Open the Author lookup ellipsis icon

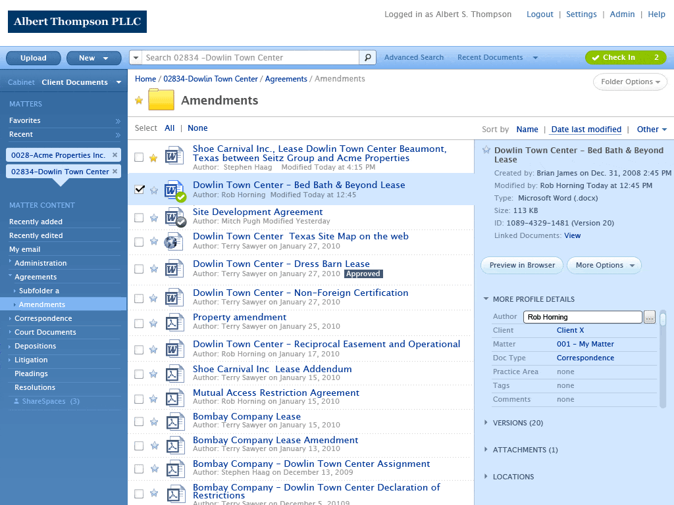(650, 317)
